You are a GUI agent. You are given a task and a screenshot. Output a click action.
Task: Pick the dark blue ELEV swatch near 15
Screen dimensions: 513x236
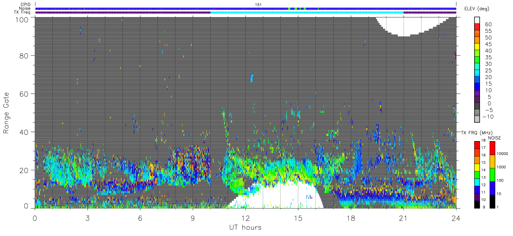(x=477, y=87)
